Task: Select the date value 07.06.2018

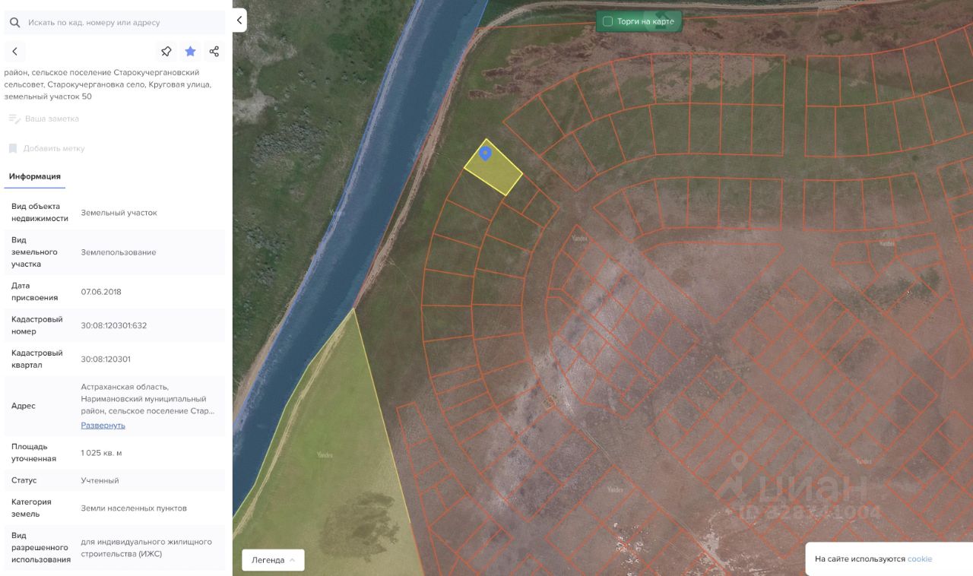Action: [x=101, y=292]
